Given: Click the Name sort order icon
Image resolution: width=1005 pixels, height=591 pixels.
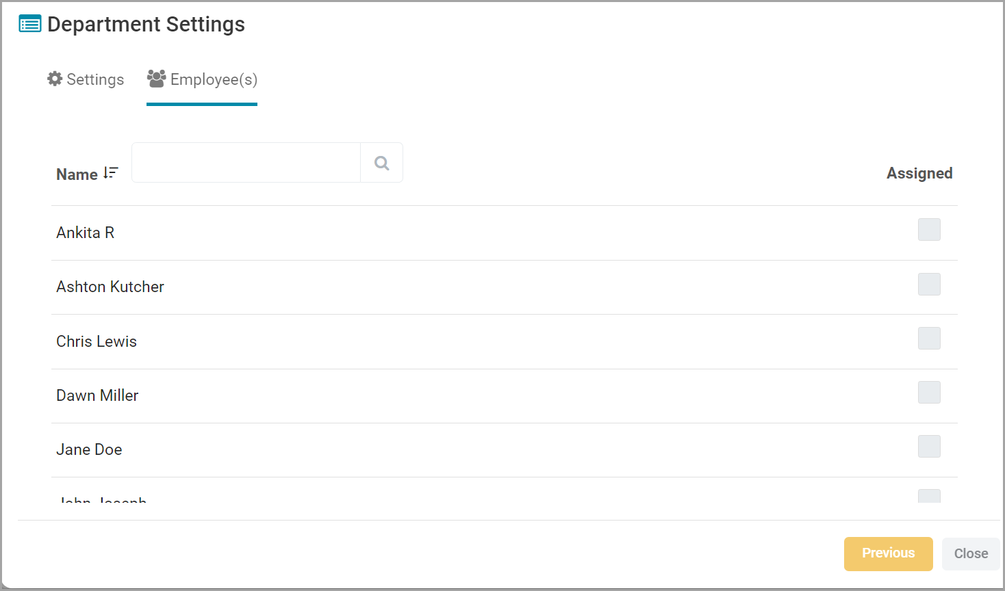Looking at the screenshot, I should pos(111,173).
